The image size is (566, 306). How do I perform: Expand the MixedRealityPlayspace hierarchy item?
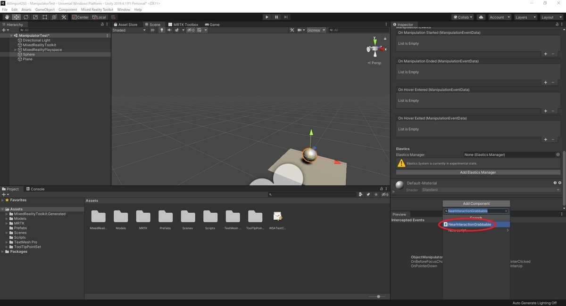pos(16,50)
